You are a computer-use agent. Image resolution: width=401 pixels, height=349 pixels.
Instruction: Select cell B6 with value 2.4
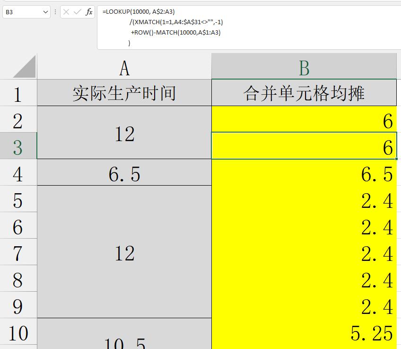point(304,225)
